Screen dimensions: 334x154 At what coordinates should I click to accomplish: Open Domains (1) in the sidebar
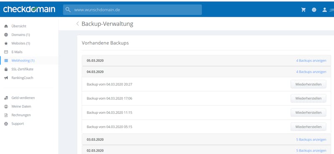20,35
